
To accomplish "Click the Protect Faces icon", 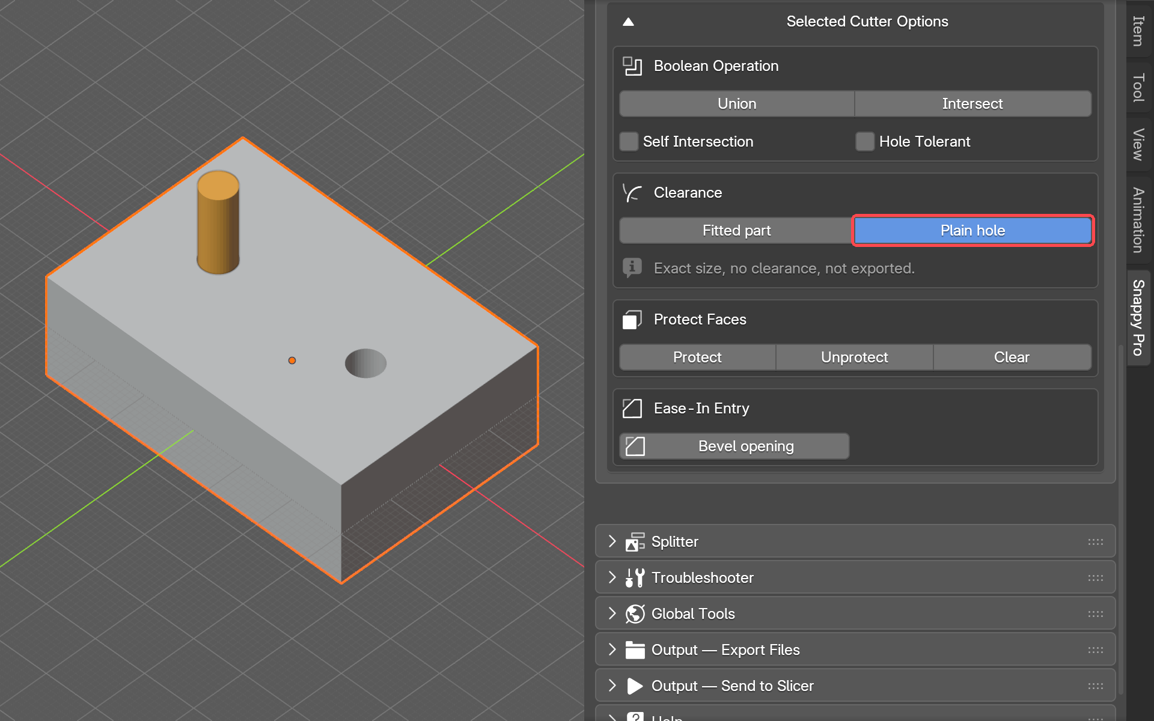I will [632, 320].
